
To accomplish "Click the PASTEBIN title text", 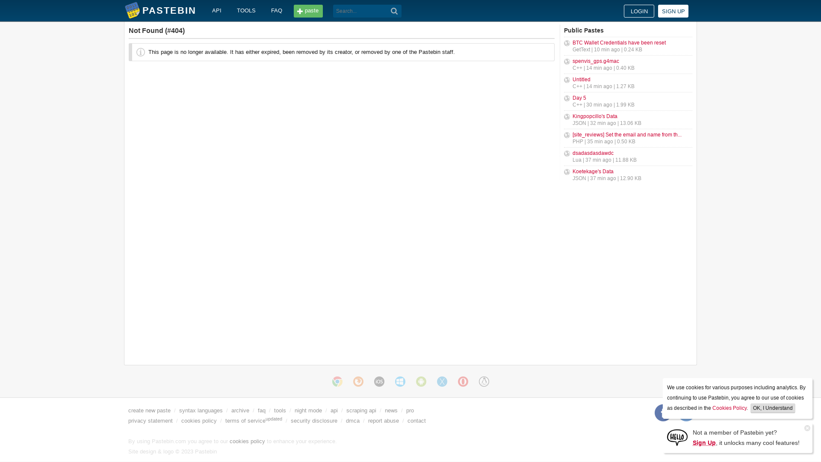I will tap(169, 10).
